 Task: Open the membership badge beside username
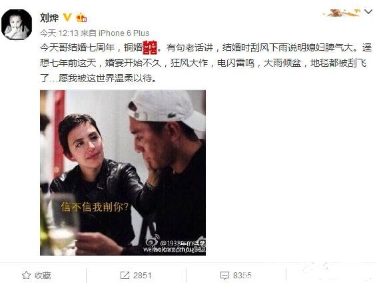coord(81,17)
